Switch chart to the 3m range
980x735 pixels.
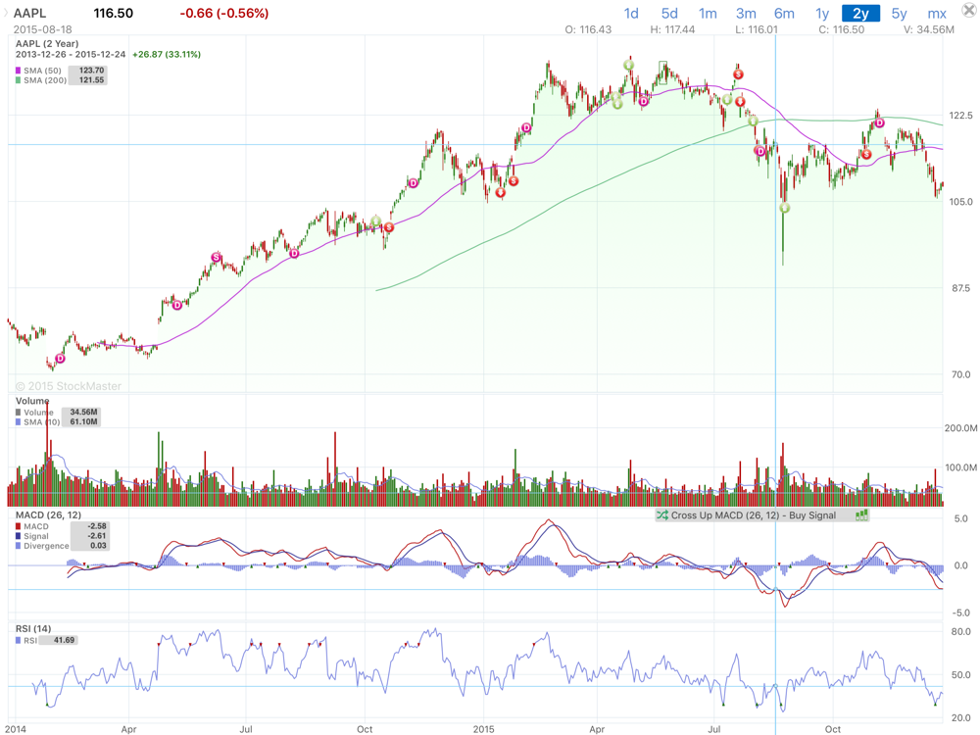(x=746, y=13)
